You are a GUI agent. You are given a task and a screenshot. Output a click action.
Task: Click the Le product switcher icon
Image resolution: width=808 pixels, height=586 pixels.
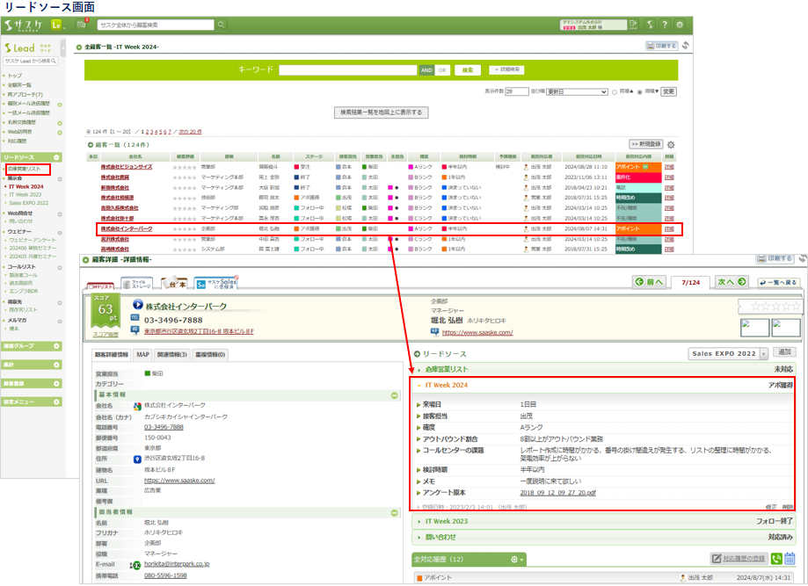(56, 25)
